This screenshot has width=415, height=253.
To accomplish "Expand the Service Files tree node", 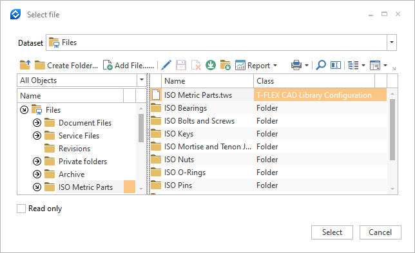I will (37, 136).
